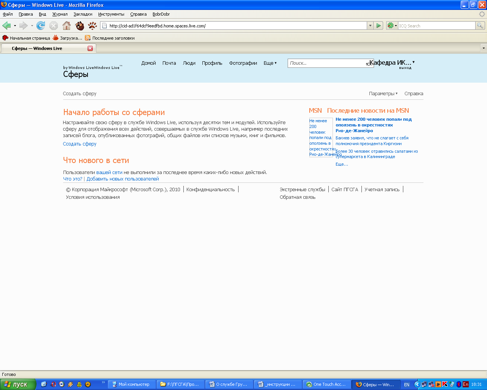
Task: Expand the Еще navigation dropdown
Action: pos(270,63)
